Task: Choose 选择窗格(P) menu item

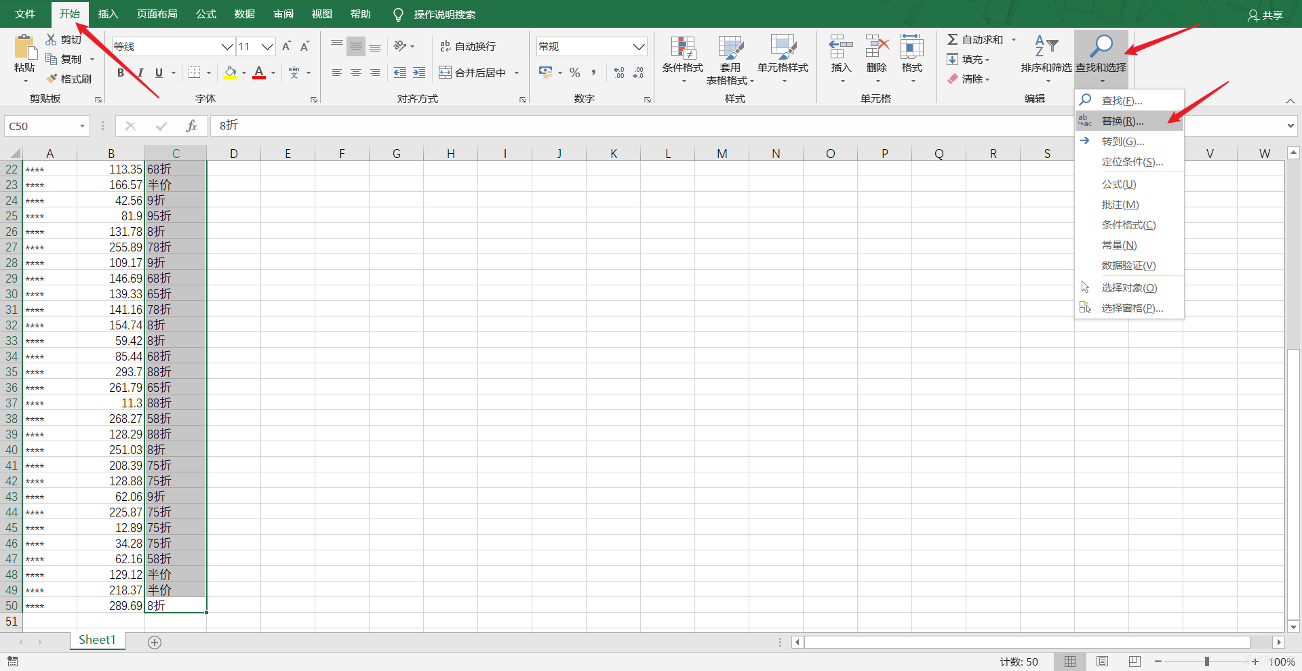Action: tap(1129, 308)
